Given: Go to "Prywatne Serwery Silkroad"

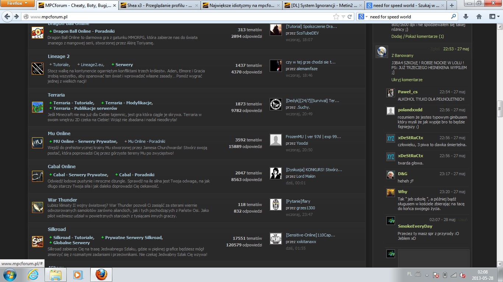Looking at the screenshot, I should pyautogui.click(x=134, y=238).
